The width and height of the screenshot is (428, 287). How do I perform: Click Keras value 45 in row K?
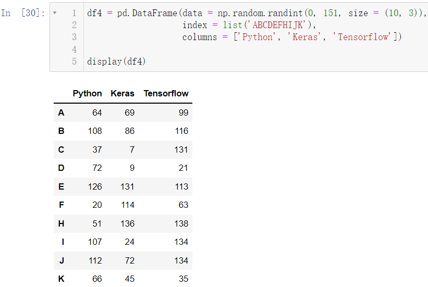[x=130, y=279]
